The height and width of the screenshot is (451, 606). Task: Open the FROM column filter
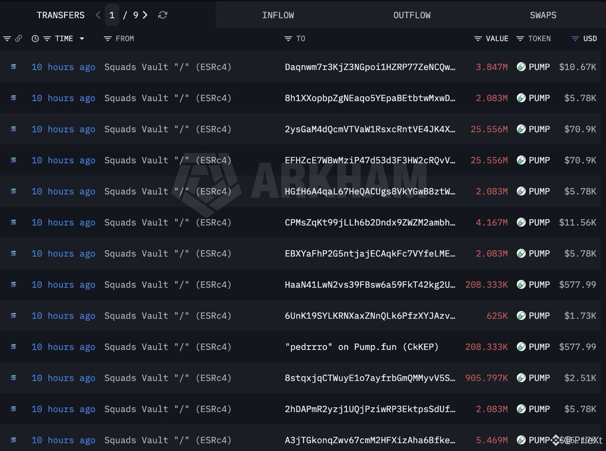pos(108,38)
